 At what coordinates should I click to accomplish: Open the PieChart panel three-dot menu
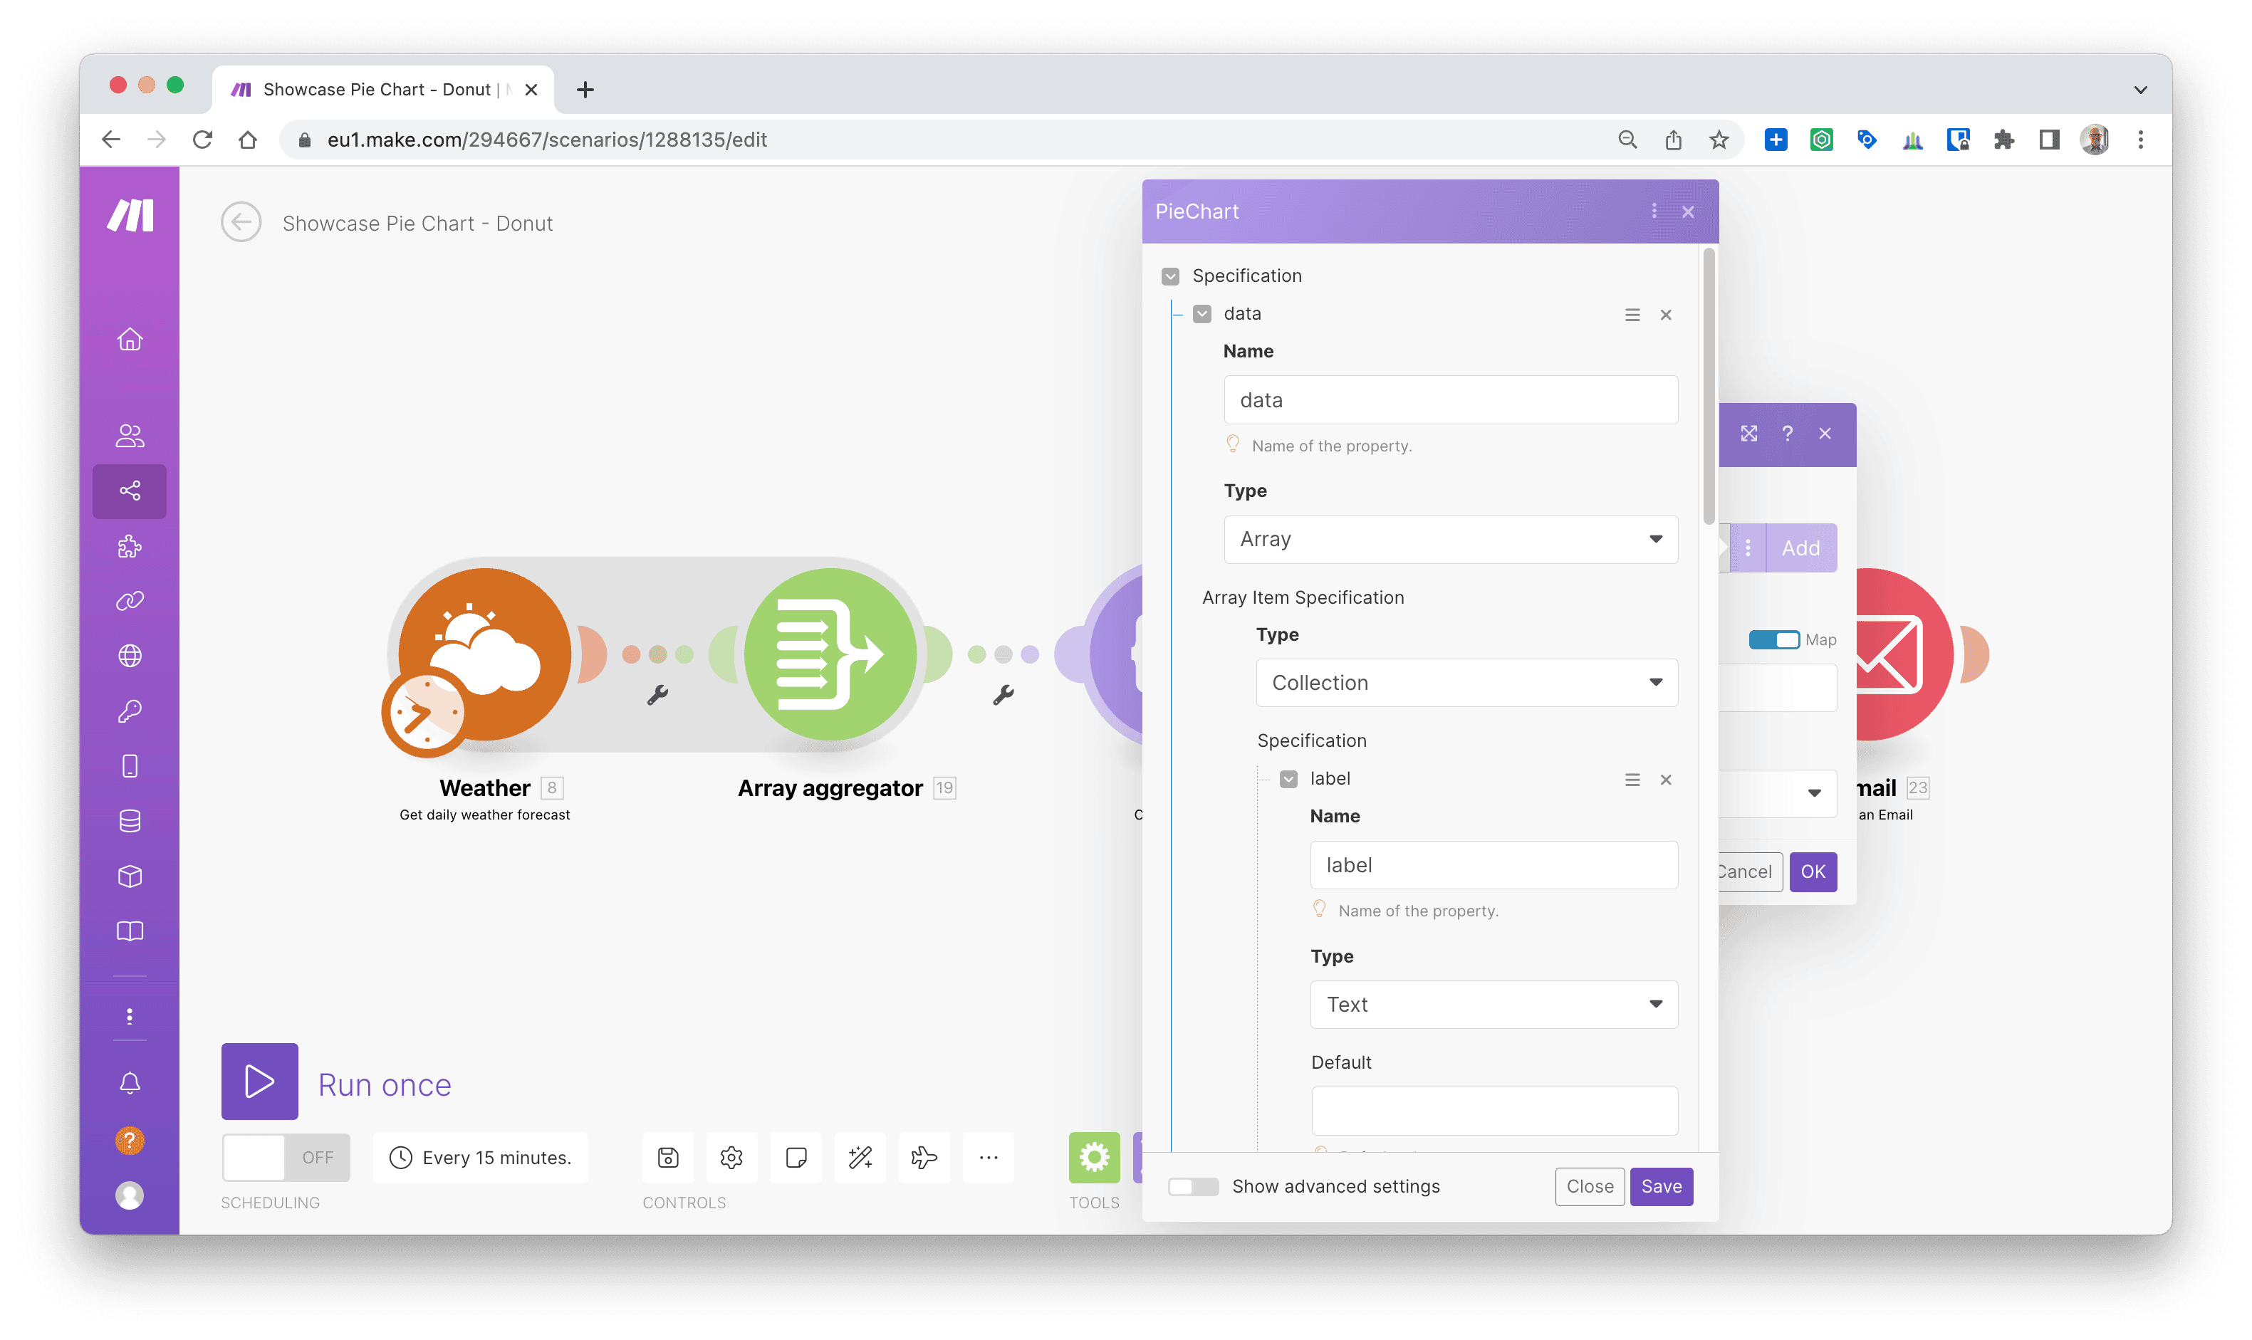(x=1653, y=211)
